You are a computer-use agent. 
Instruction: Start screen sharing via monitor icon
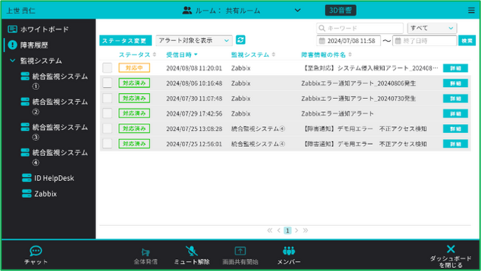click(x=240, y=251)
